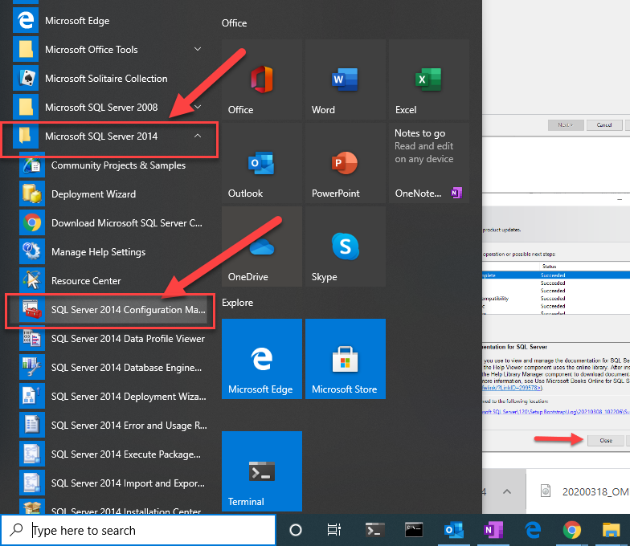Screen dimensions: 630x546
Task: Open the LinkID hyperlink in setup window
Action: pos(512,388)
